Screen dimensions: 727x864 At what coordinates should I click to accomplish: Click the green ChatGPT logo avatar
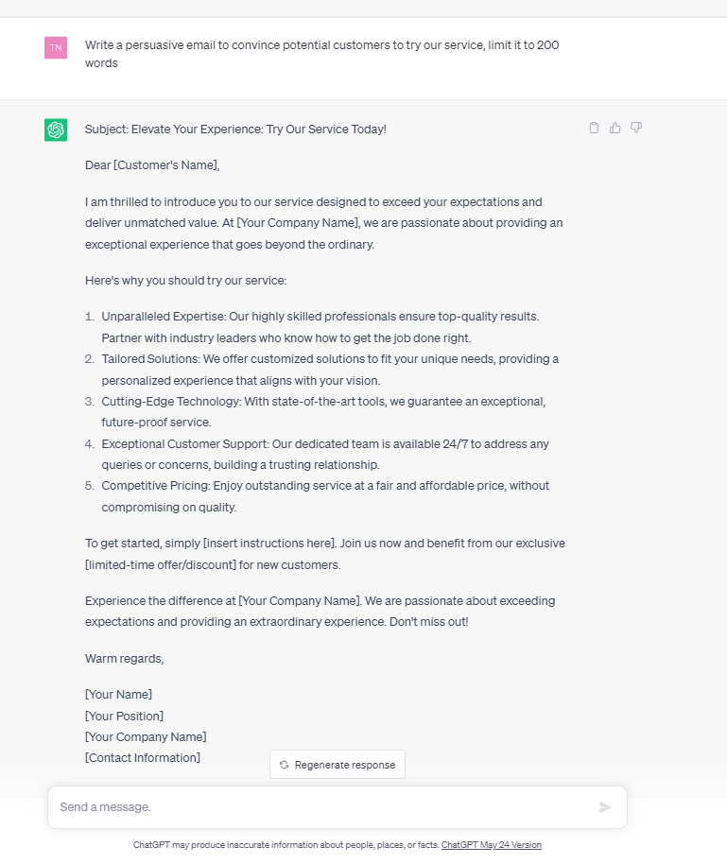[x=56, y=130]
